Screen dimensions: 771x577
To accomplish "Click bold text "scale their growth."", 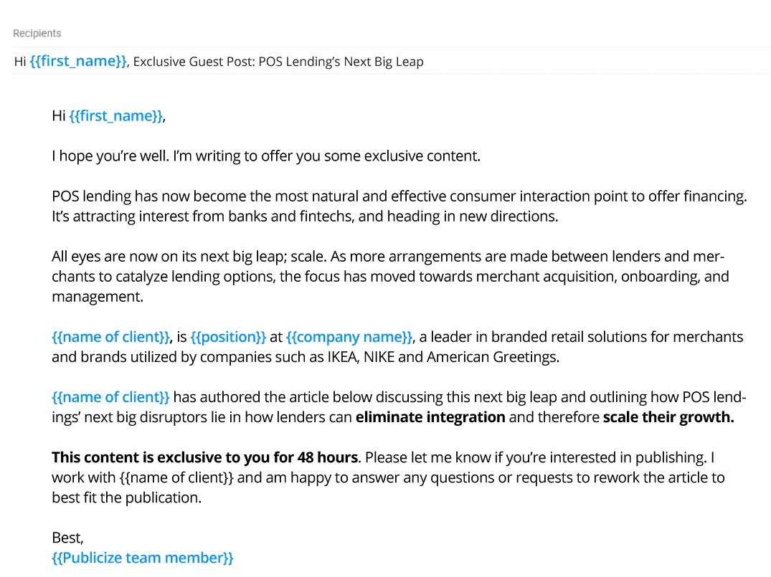I will click(668, 417).
